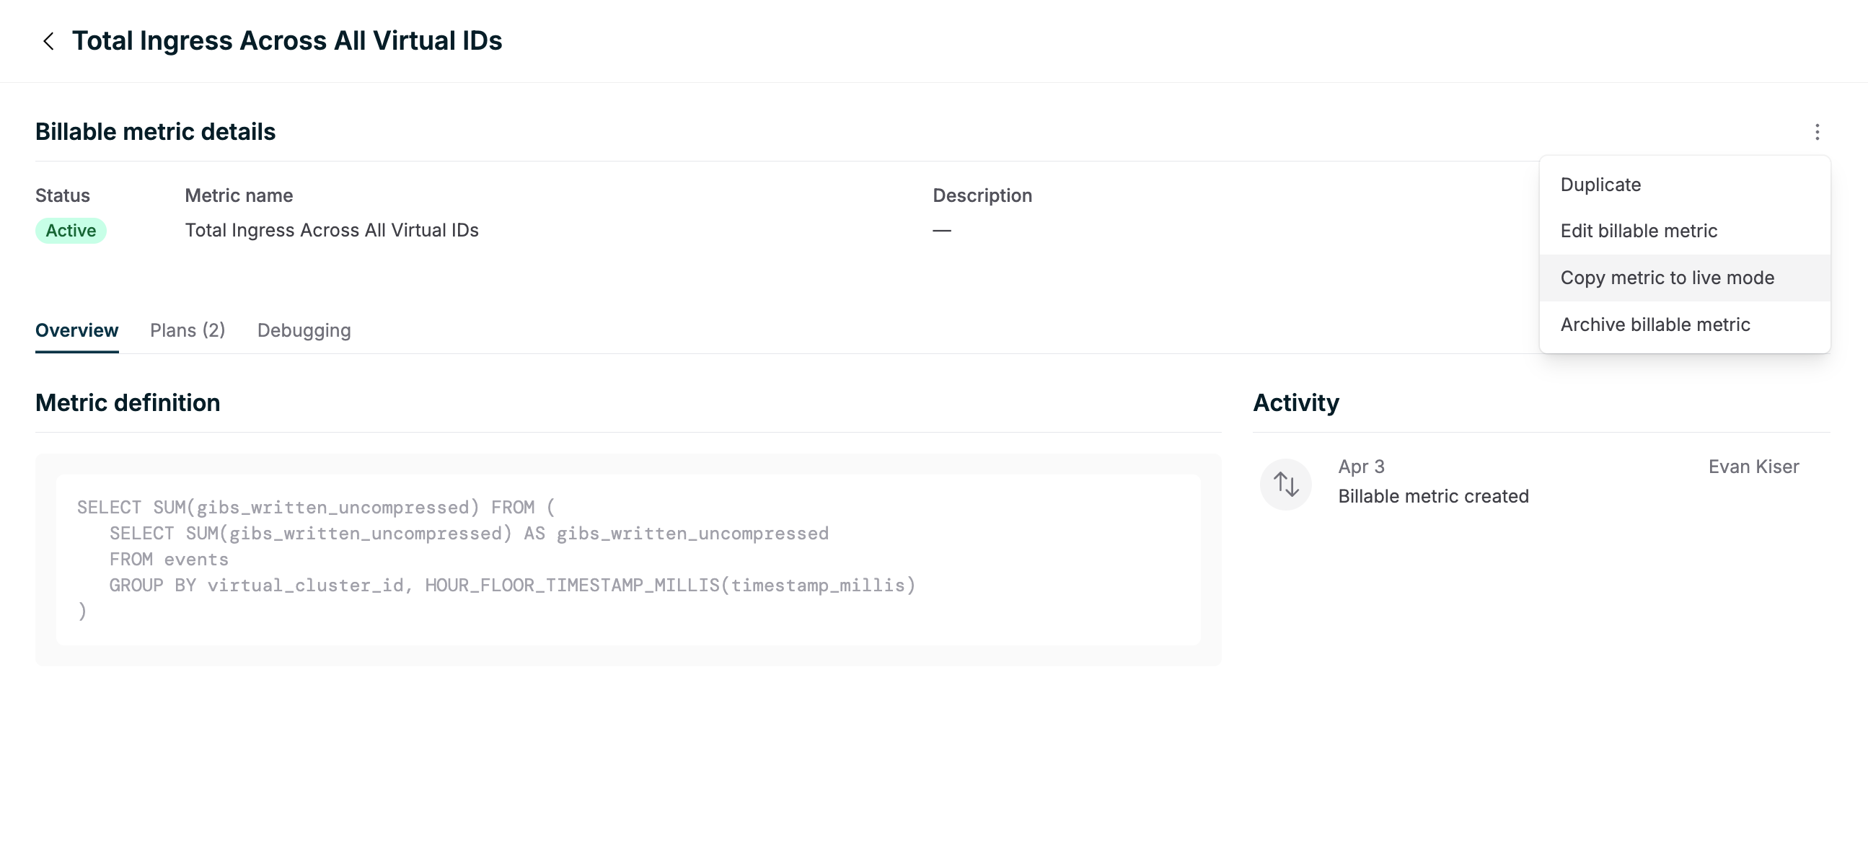Click metric name value under Metric name
The image size is (1868, 848).
click(x=331, y=231)
